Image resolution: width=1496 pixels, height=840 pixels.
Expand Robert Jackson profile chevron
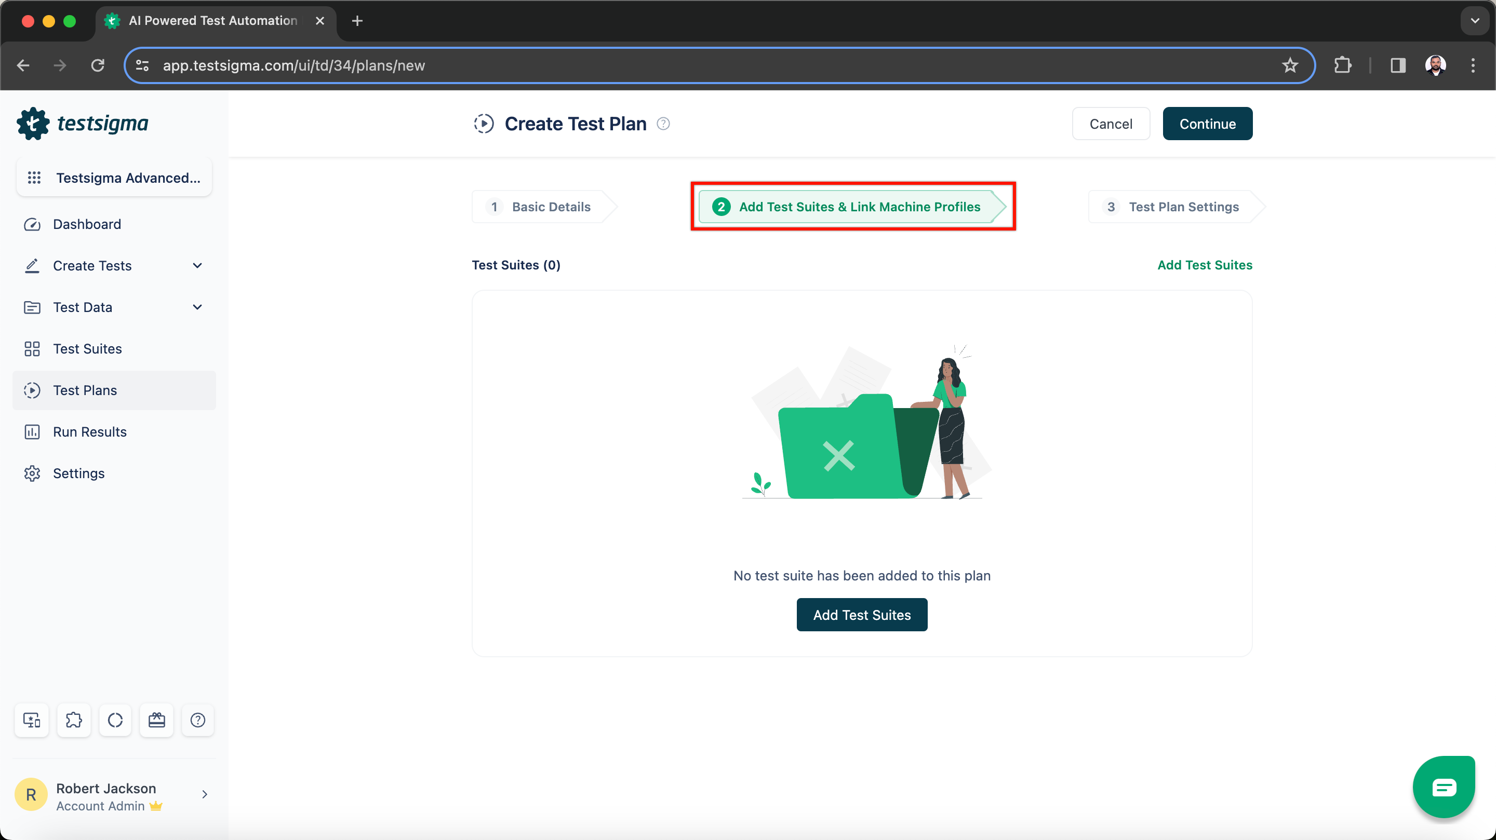pos(205,794)
